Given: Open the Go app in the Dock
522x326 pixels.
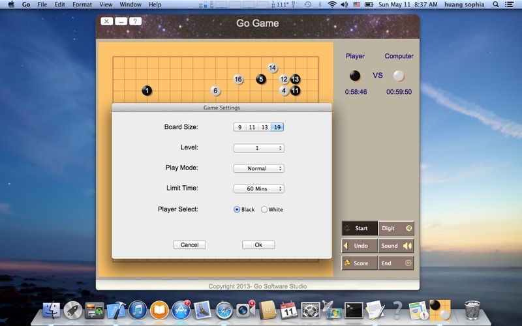Looking at the screenshot, I should [x=439, y=310].
